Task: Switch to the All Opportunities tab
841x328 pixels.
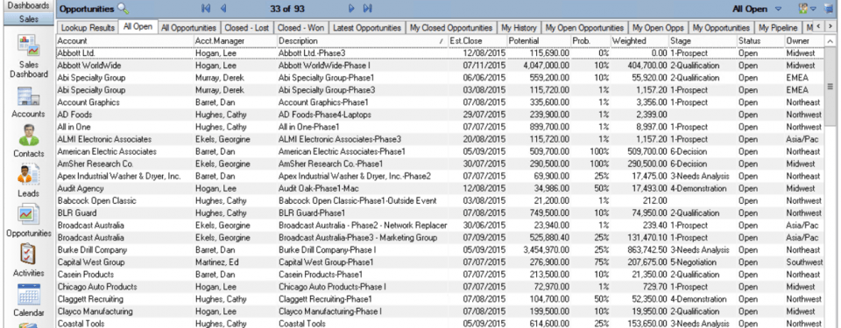Action: 189,28
